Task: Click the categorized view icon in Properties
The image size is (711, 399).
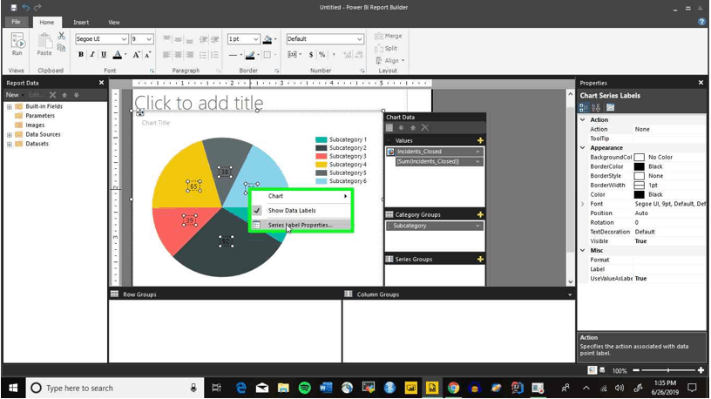Action: tap(584, 107)
